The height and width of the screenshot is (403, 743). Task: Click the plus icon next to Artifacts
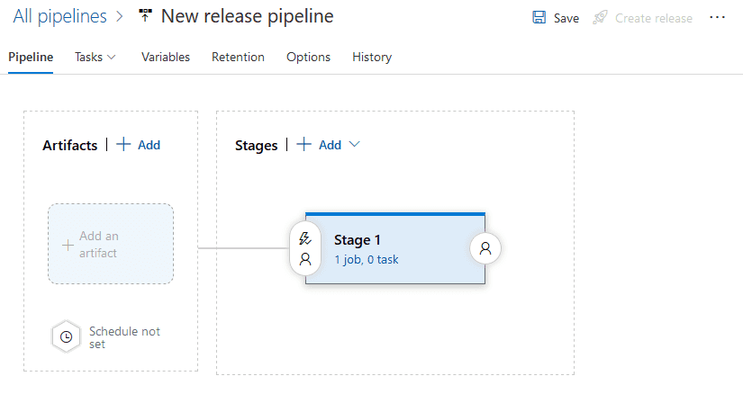(x=124, y=145)
